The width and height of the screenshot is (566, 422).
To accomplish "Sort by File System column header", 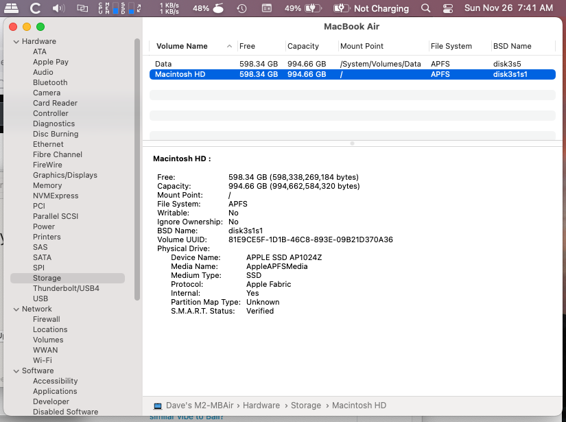I will click(x=460, y=46).
